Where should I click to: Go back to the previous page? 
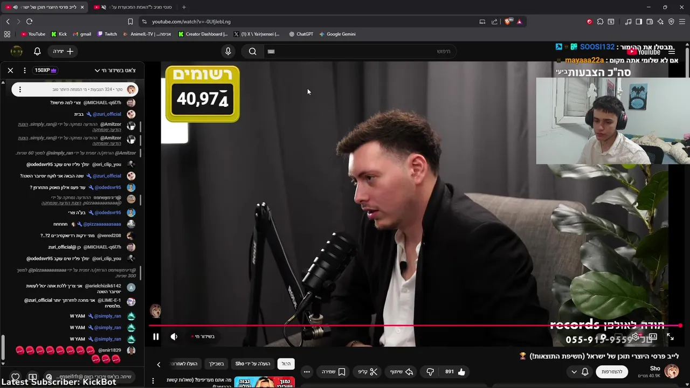pyautogui.click(x=8, y=22)
